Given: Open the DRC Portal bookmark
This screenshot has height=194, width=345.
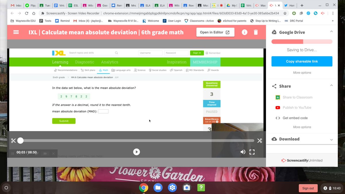Looking at the screenshot, I should point(294,21).
